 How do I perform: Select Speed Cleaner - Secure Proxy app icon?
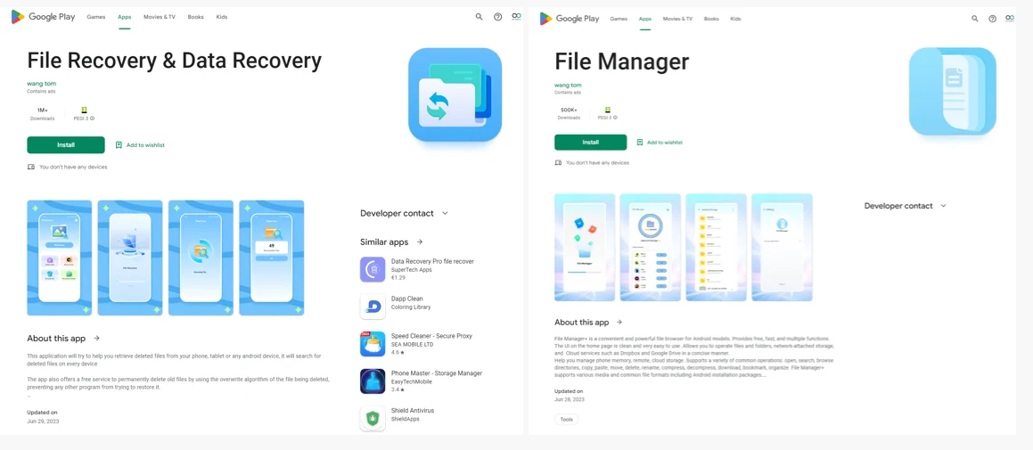(373, 344)
